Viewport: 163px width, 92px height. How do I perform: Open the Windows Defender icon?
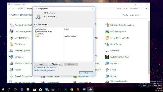[x=107, y=82]
